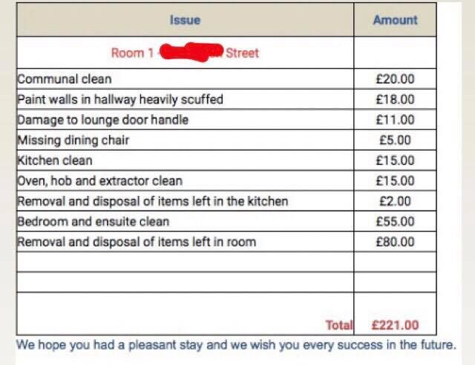Click the £11.00 amount cell

[x=395, y=120]
